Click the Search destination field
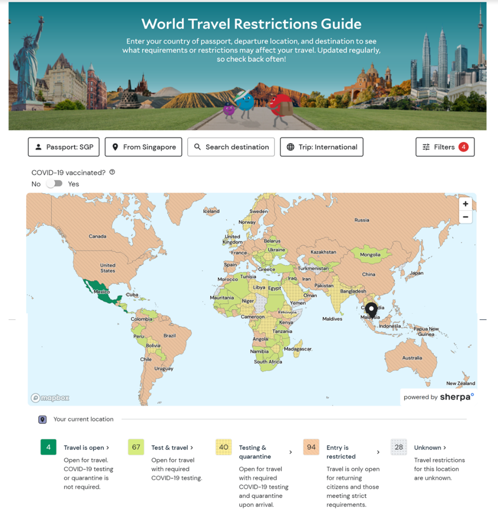The height and width of the screenshot is (517, 498). [x=231, y=147]
